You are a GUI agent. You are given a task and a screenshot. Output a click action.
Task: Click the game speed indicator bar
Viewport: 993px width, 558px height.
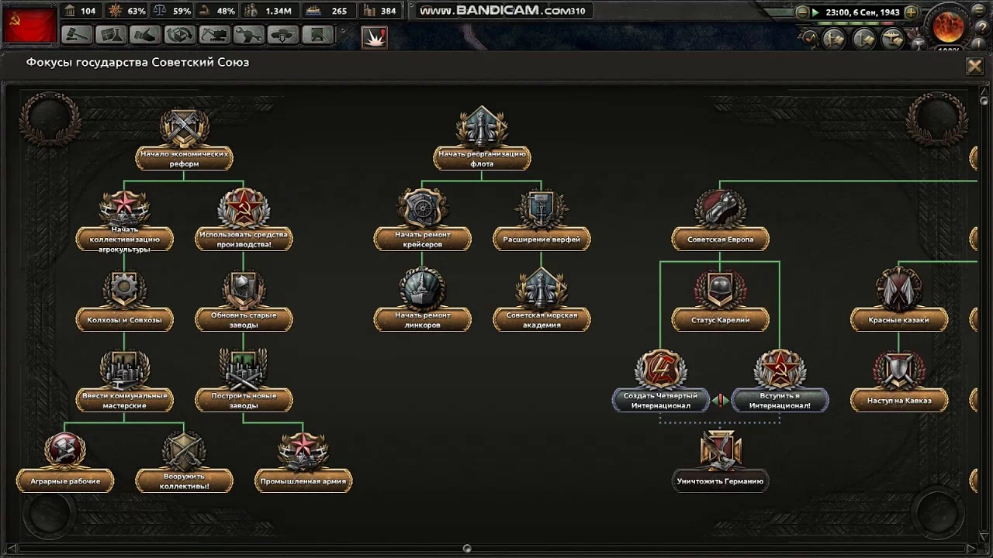point(856,23)
